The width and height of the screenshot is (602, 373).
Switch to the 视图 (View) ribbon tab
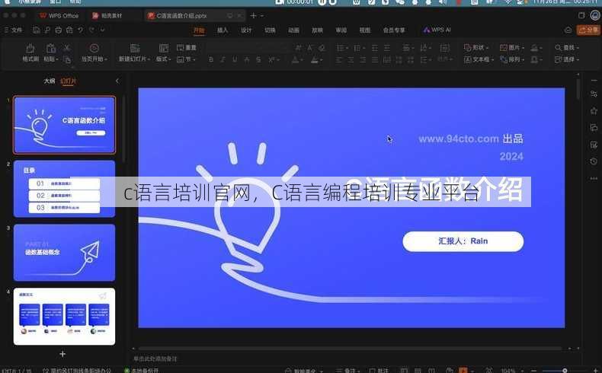click(365, 30)
